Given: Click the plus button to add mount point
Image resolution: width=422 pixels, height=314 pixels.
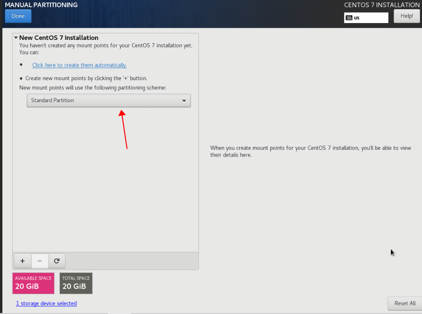Looking at the screenshot, I should [x=23, y=261].
